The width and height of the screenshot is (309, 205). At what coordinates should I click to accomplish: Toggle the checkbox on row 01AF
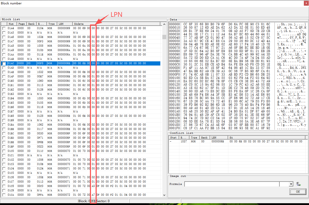pos(4,77)
